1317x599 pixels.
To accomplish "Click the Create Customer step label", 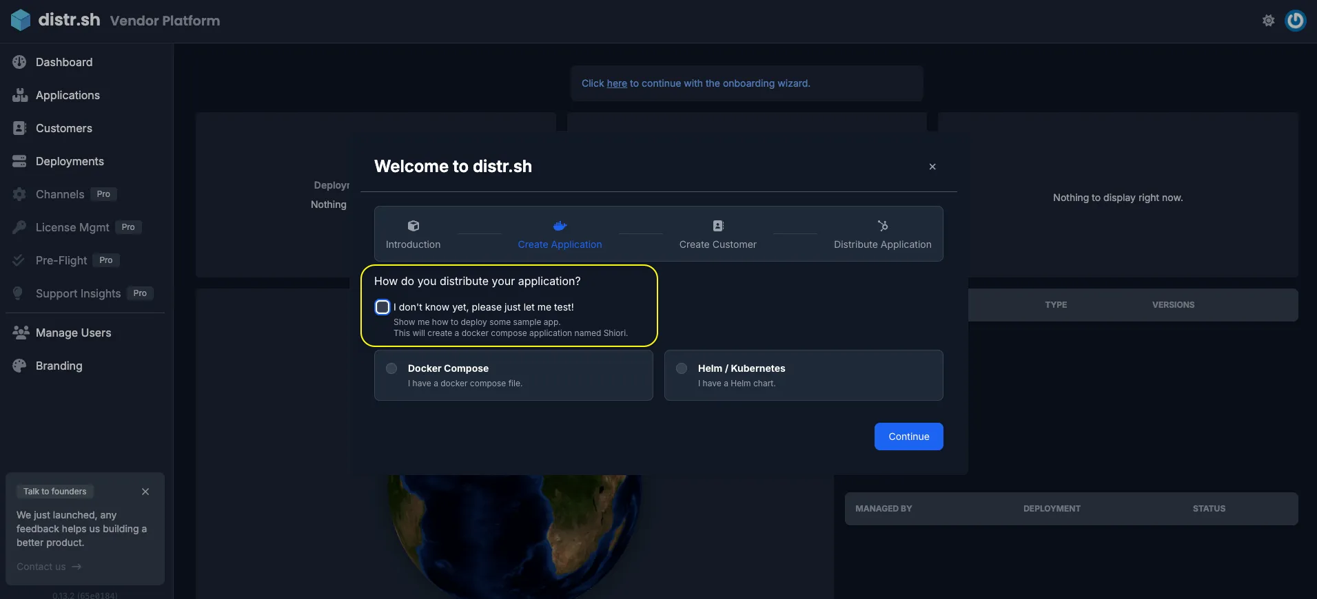I will click(x=717, y=244).
